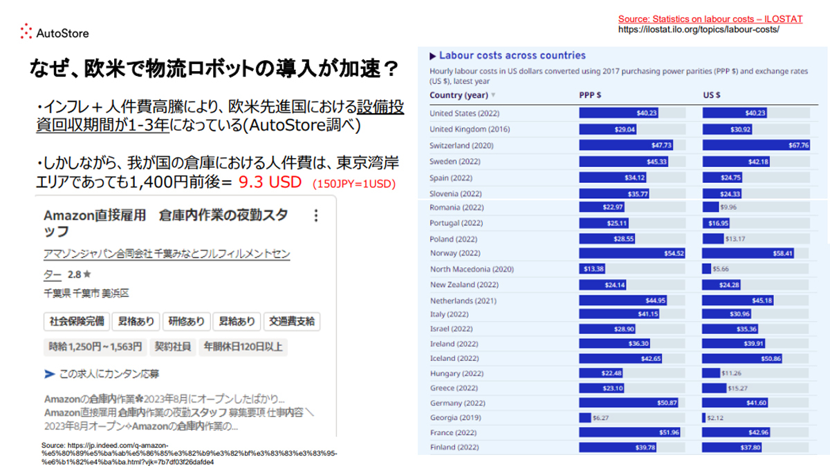This screenshot has width=830, height=466.
Task: Click the ilostat.ilo.org/topics/labour-costs URL
Action: coord(699,30)
